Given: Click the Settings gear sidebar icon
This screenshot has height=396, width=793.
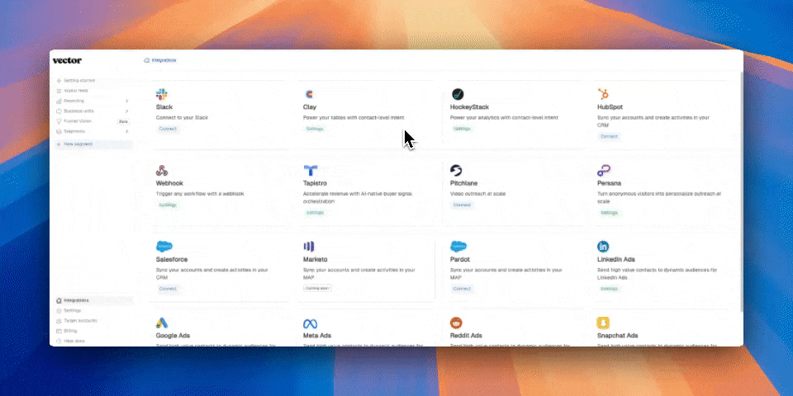Looking at the screenshot, I should [59, 311].
